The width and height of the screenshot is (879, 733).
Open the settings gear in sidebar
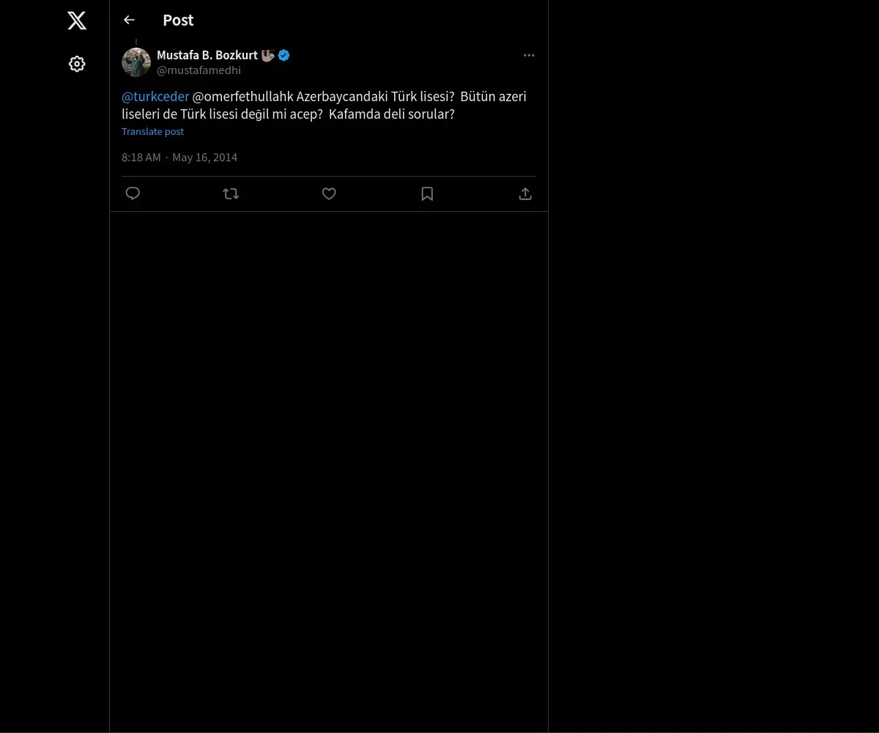tap(77, 64)
